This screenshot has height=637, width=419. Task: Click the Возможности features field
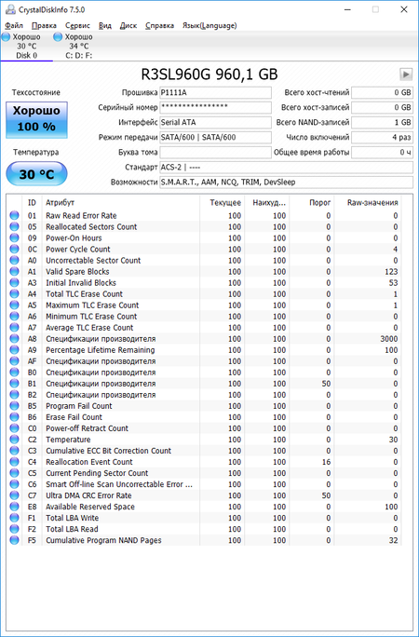[286, 183]
